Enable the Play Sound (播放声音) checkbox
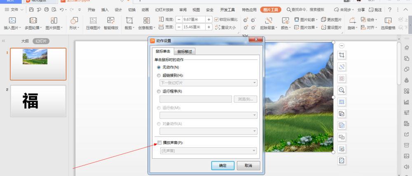412x176 pixels. pyautogui.click(x=159, y=142)
